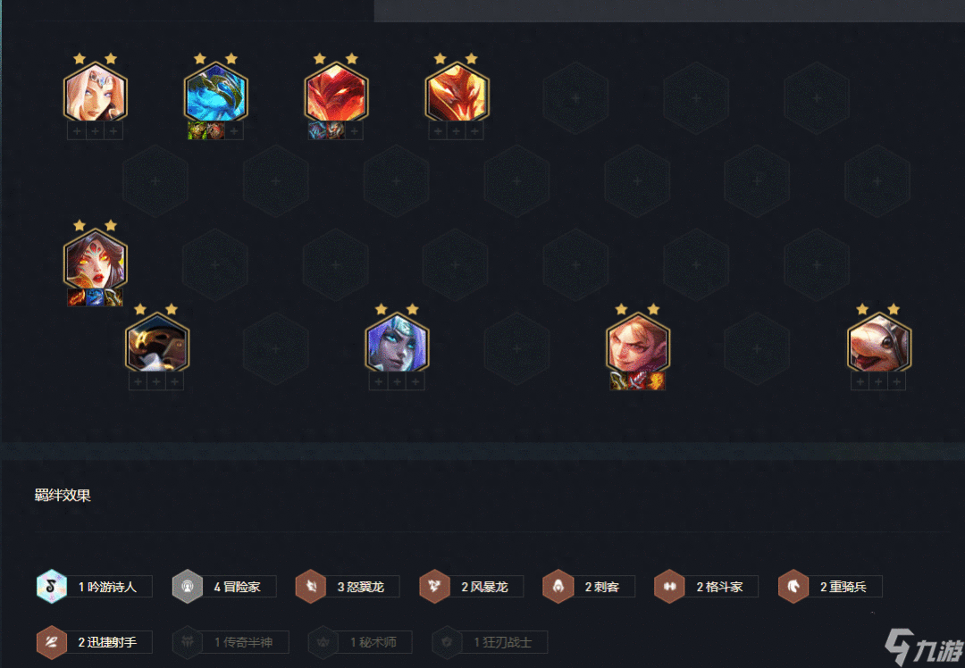Click the white-haired female champion in top row

[x=96, y=92]
